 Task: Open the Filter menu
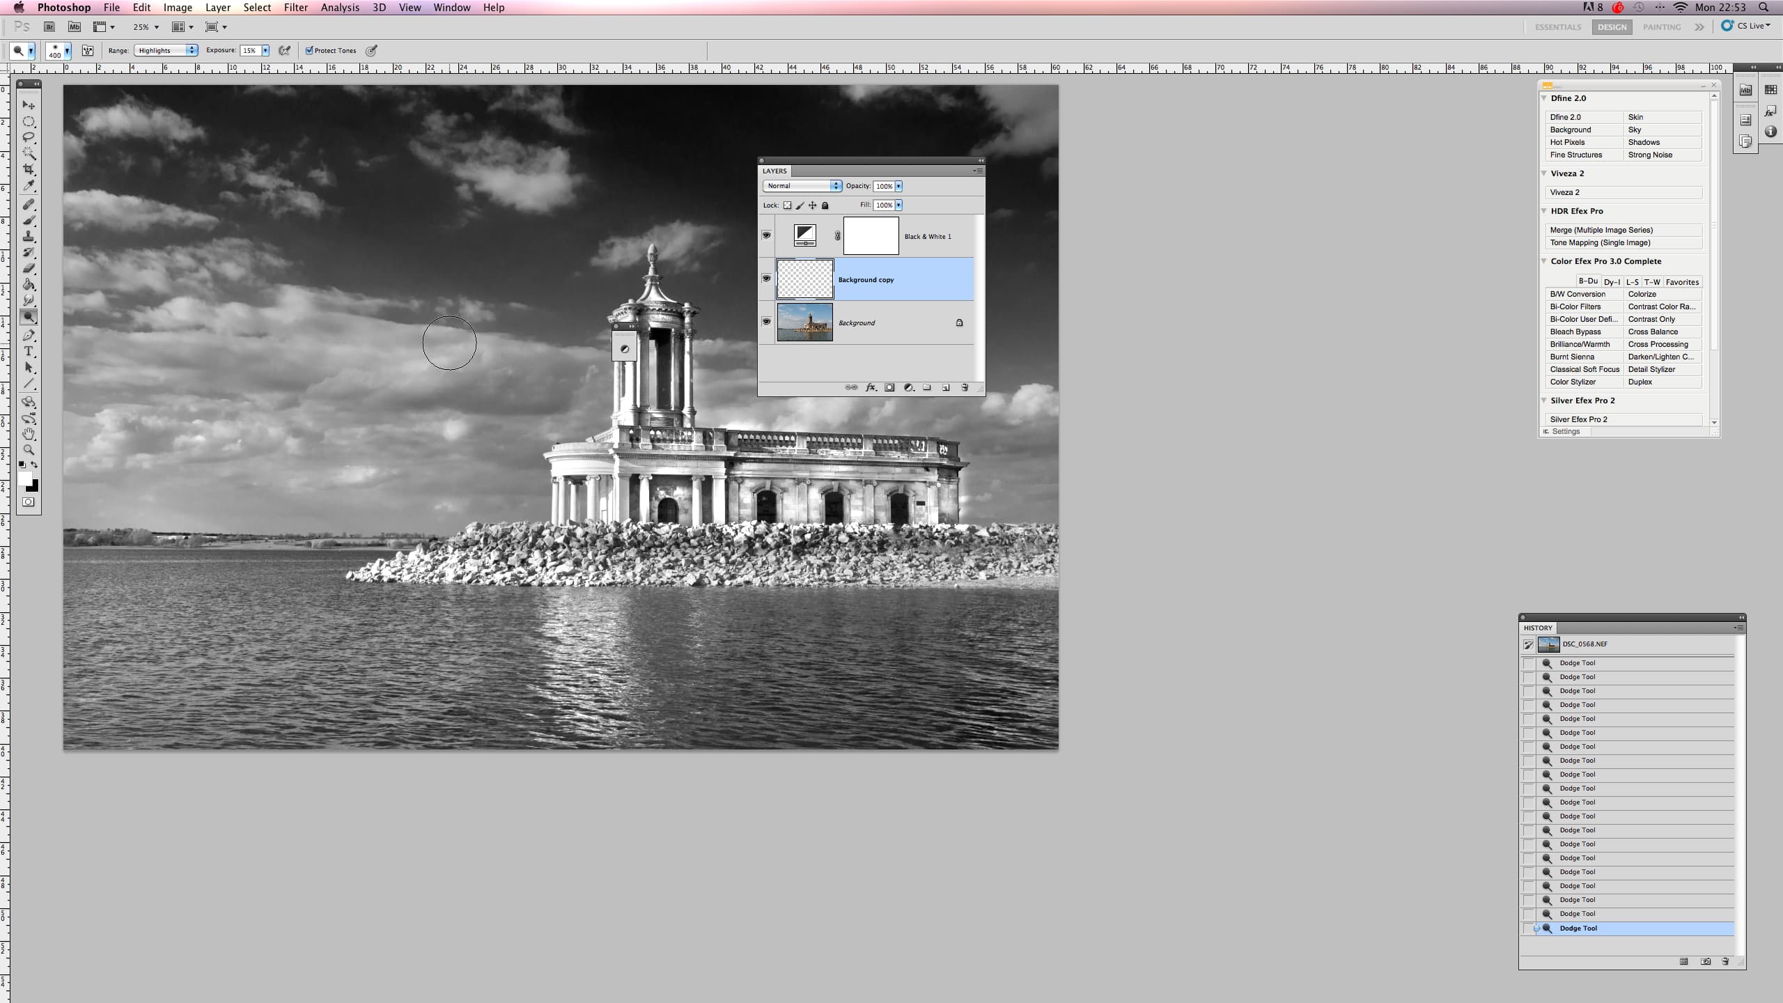[x=296, y=8]
